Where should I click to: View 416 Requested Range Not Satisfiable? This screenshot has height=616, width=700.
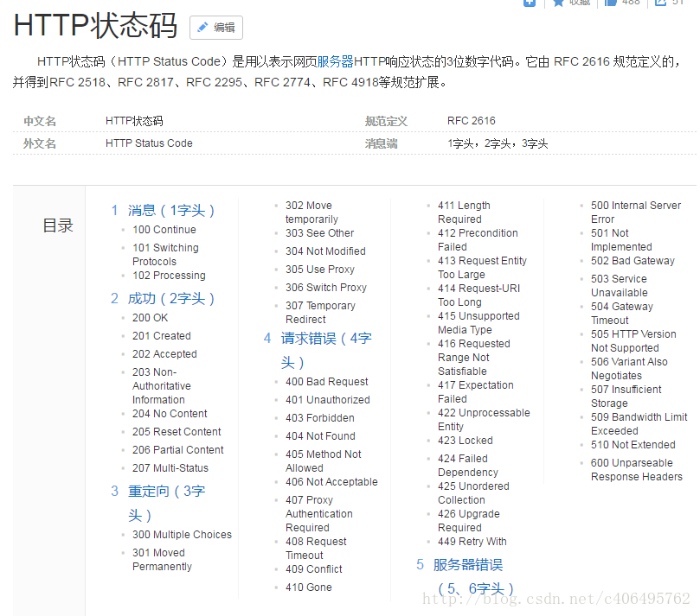(x=474, y=358)
